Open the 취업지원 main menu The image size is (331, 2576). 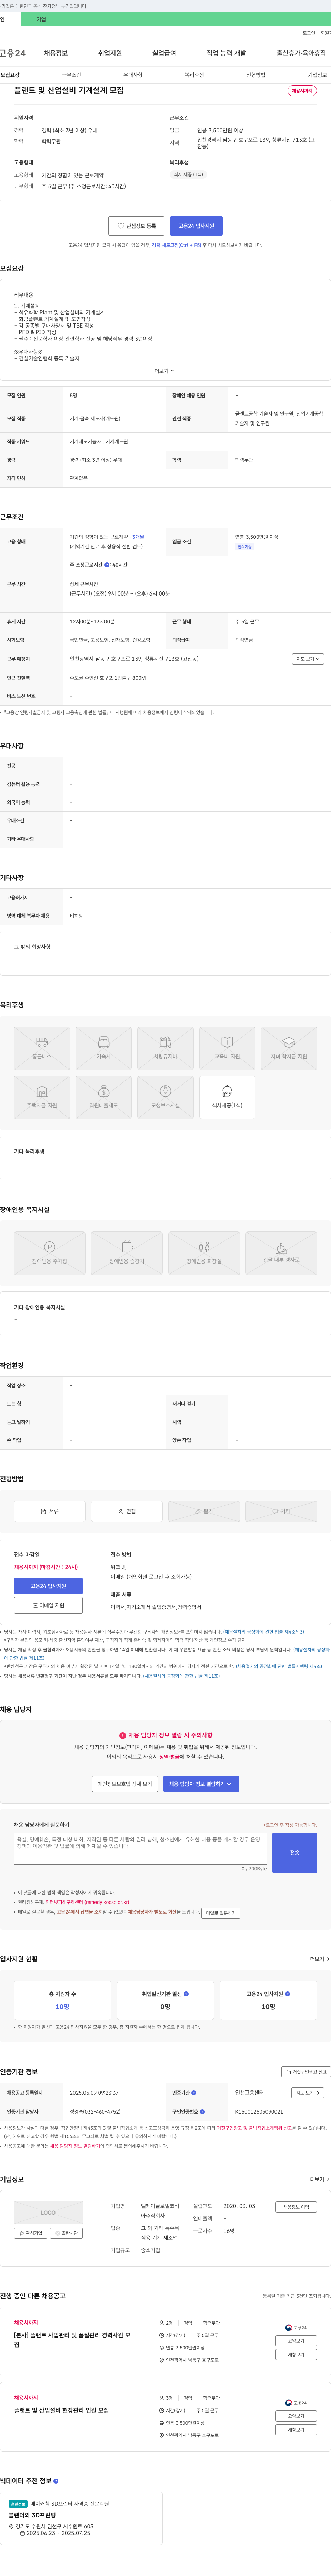point(110,53)
